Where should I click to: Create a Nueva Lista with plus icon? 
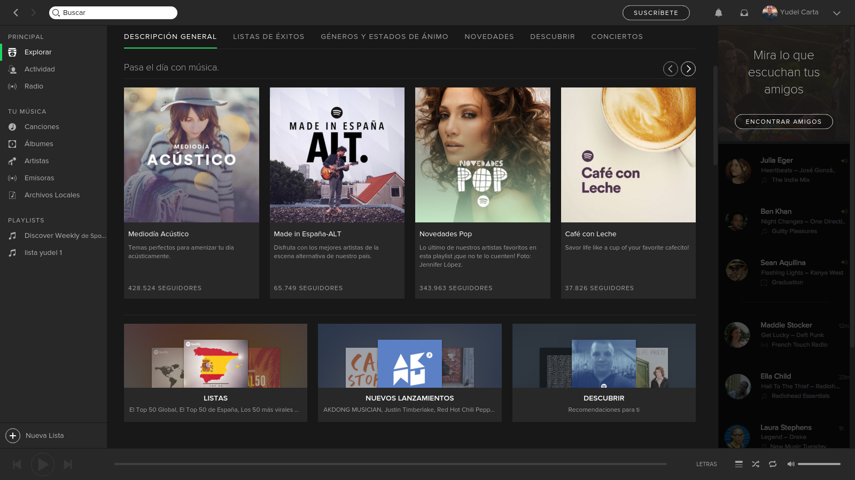point(13,436)
